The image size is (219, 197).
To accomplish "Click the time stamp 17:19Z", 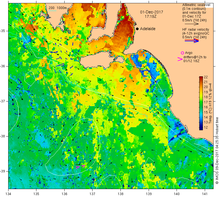I will 151,16.
